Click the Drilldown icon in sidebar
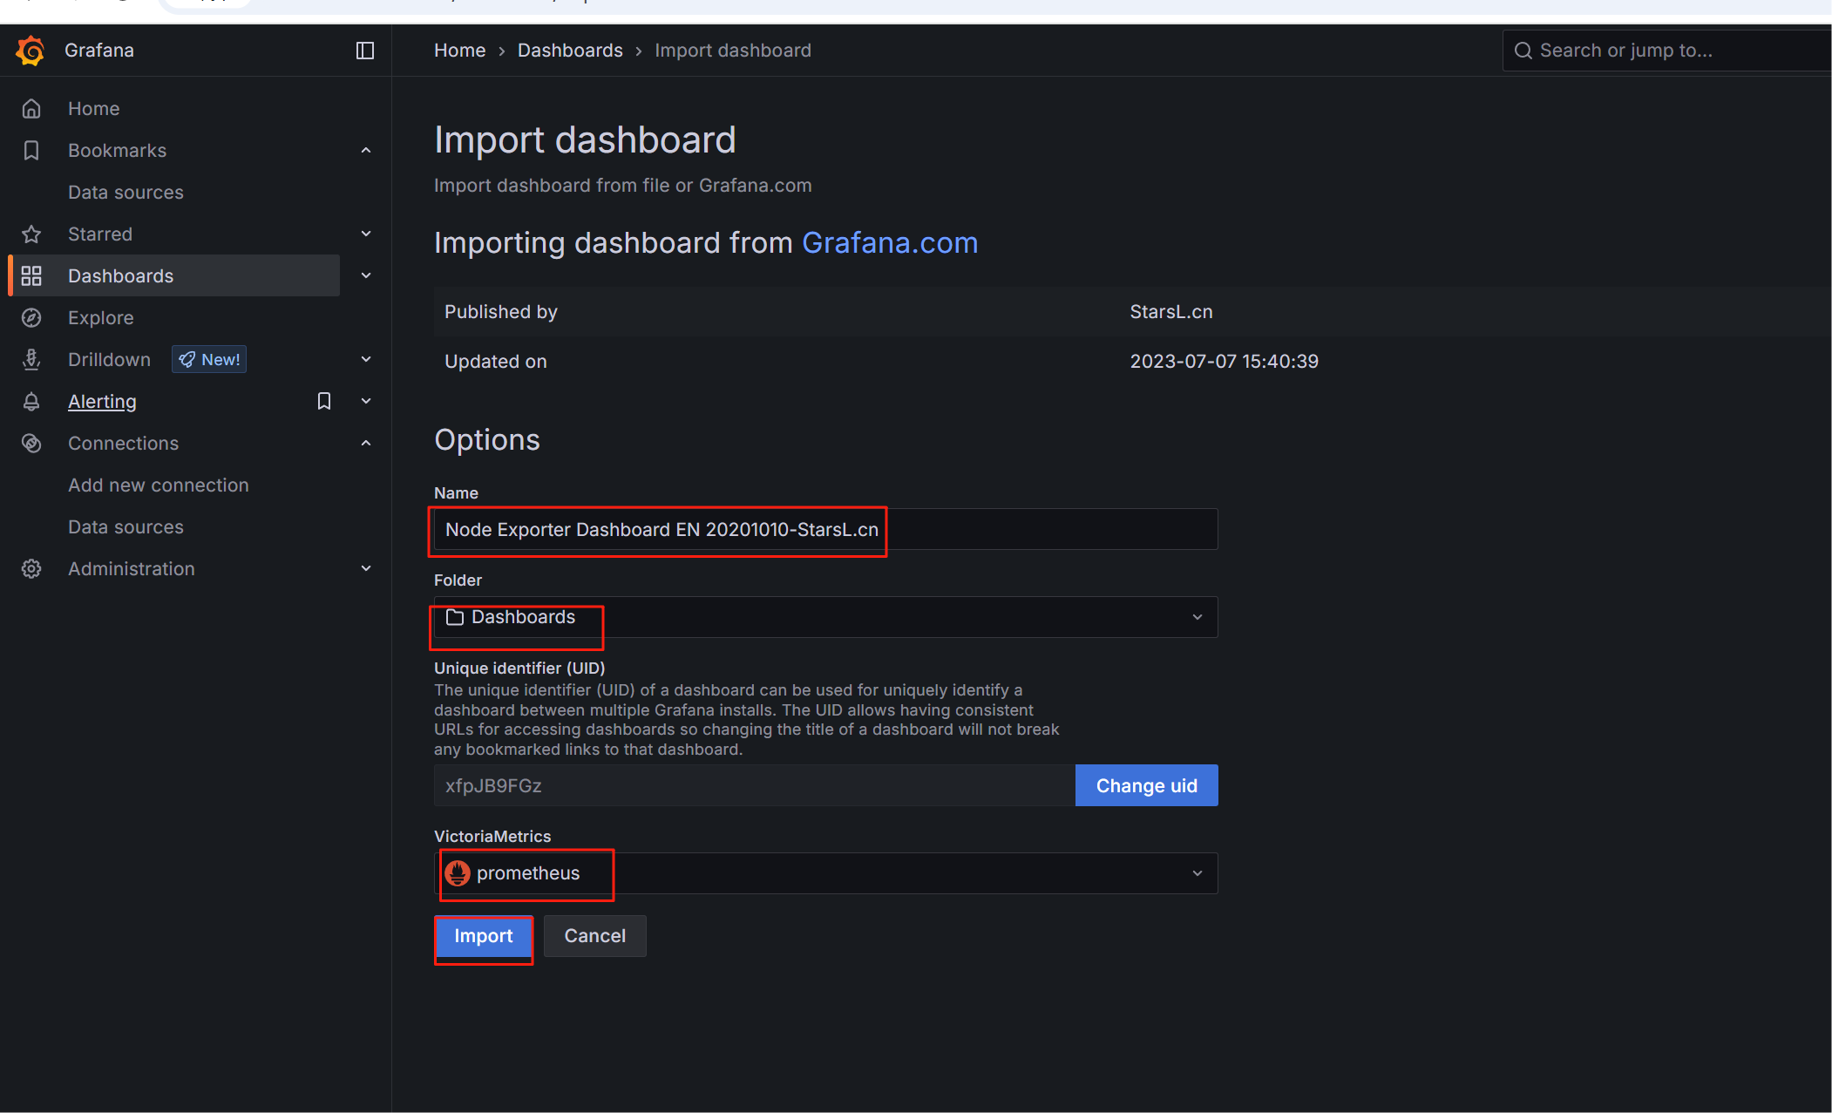 31,360
